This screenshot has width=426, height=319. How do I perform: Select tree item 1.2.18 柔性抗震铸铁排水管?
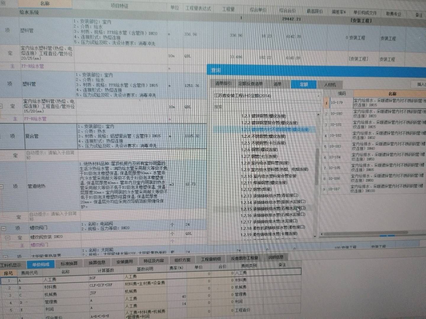(x=273, y=228)
